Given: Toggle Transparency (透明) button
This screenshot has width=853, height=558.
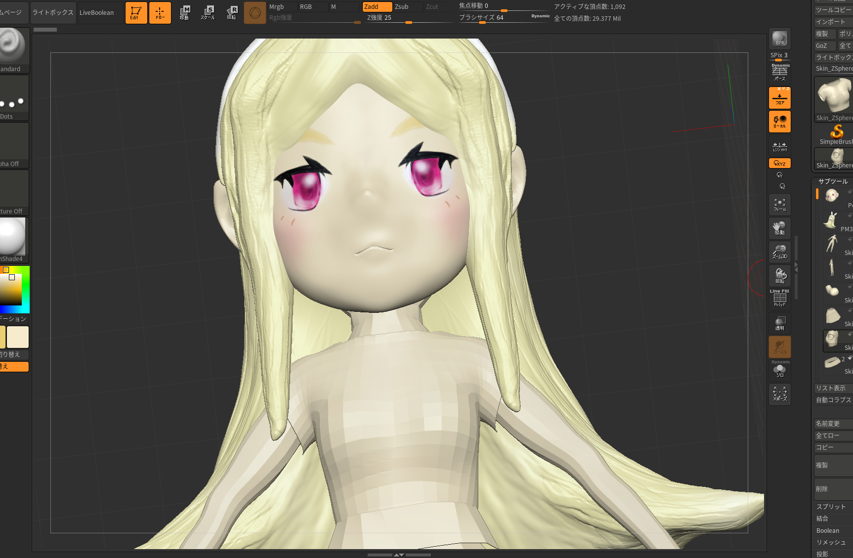Looking at the screenshot, I should click(780, 323).
